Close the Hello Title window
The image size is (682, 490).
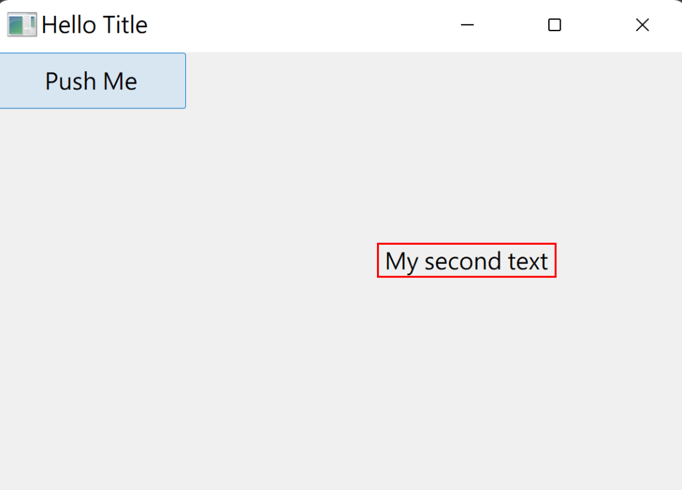point(642,25)
